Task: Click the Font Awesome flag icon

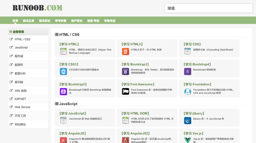Action: pos(126,91)
